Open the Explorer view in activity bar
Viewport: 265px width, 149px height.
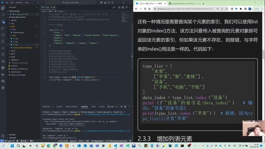[3, 8]
